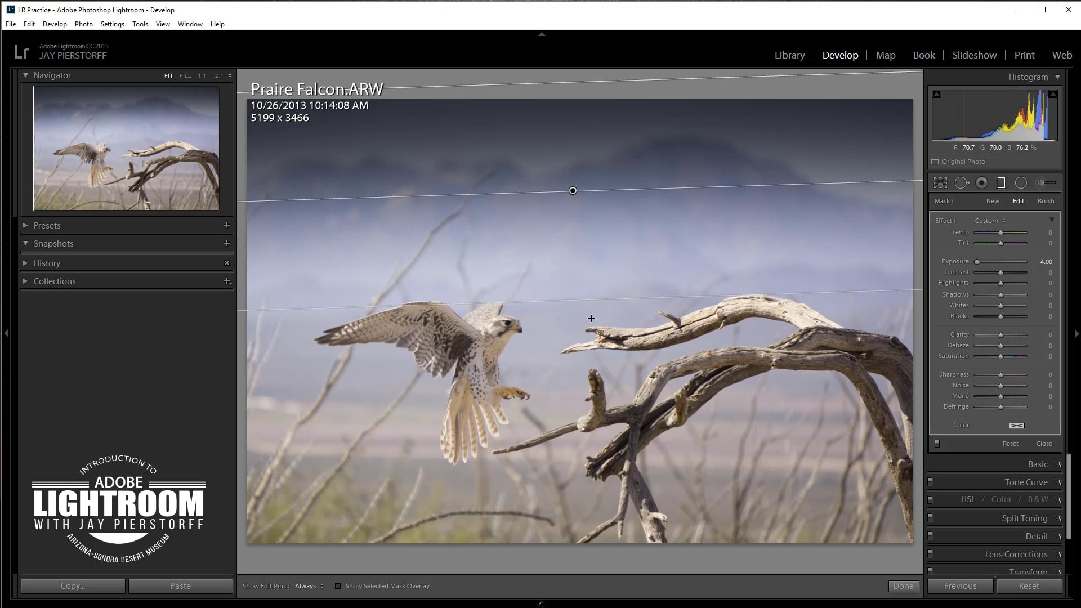Enable Show Selected Mask Overlay checkbox

tap(338, 586)
